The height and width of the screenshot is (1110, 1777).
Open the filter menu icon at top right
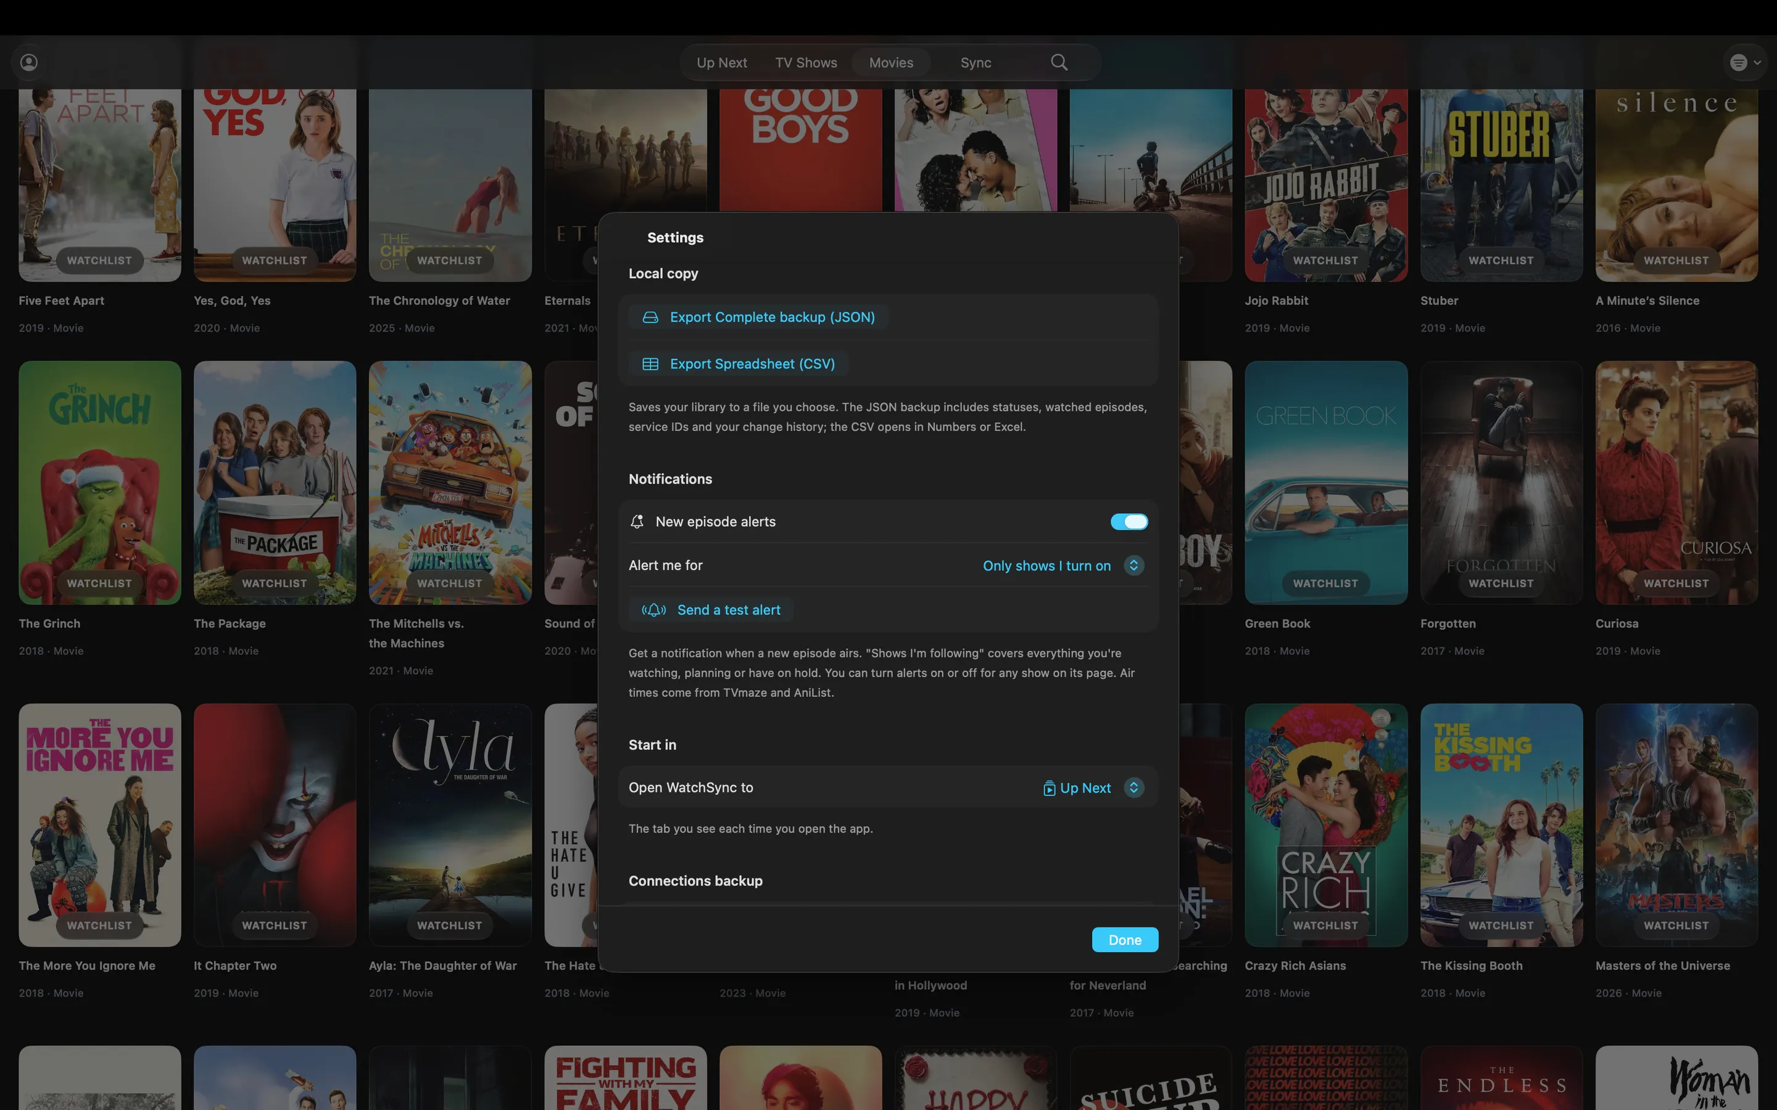pos(1745,62)
